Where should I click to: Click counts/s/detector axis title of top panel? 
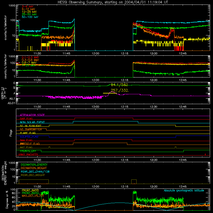coord(5,28)
